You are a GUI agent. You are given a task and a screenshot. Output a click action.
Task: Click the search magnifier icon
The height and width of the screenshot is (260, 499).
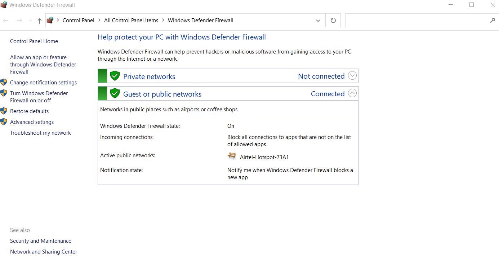click(x=493, y=20)
